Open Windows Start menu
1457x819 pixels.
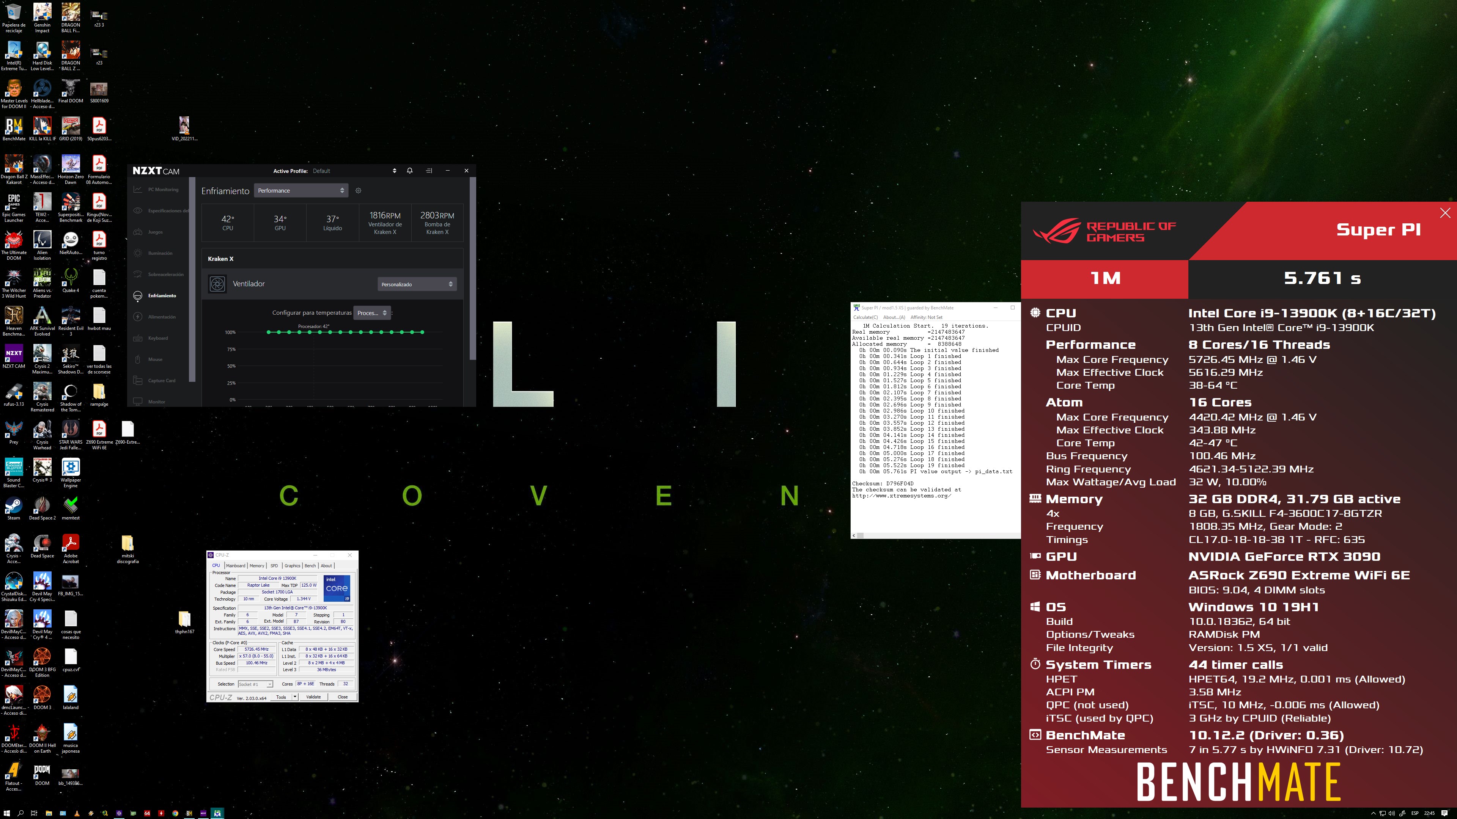pos(7,813)
